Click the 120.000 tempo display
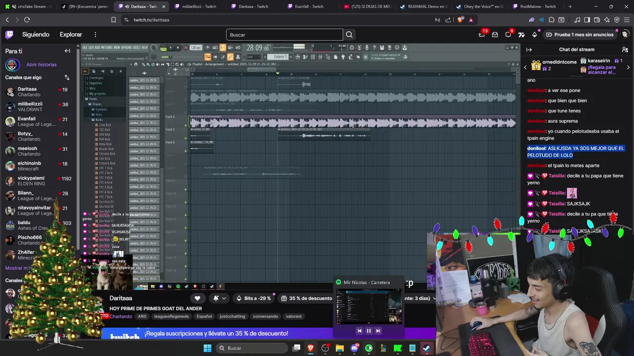Viewport: 634px width, 356px height. point(196,47)
